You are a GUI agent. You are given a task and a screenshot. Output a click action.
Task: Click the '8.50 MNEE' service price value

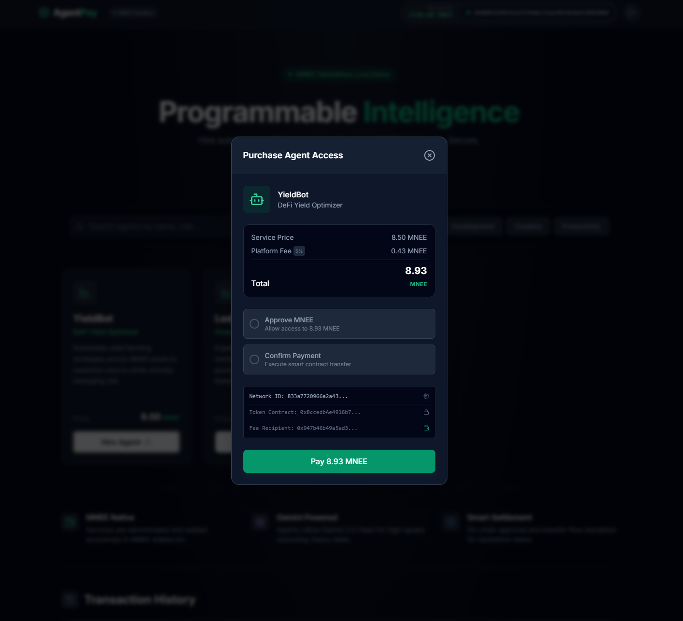[409, 237]
